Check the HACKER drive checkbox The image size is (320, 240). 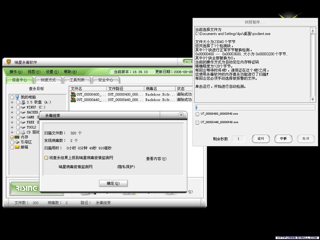point(18,112)
